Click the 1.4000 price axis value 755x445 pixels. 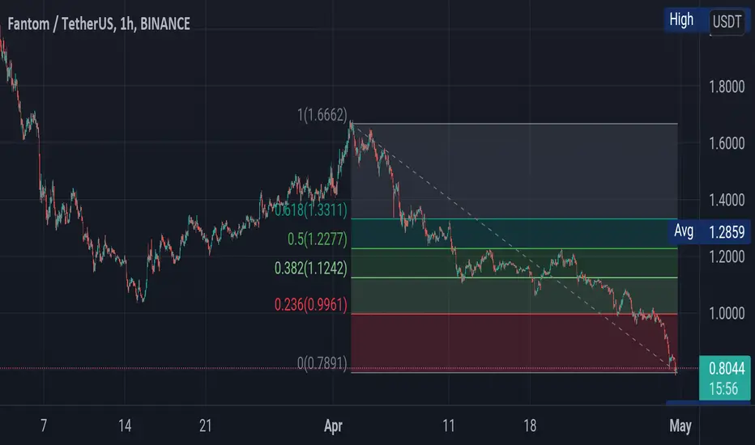tap(727, 200)
